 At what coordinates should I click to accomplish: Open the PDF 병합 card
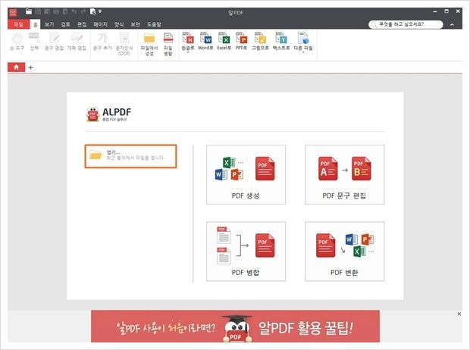(x=246, y=252)
